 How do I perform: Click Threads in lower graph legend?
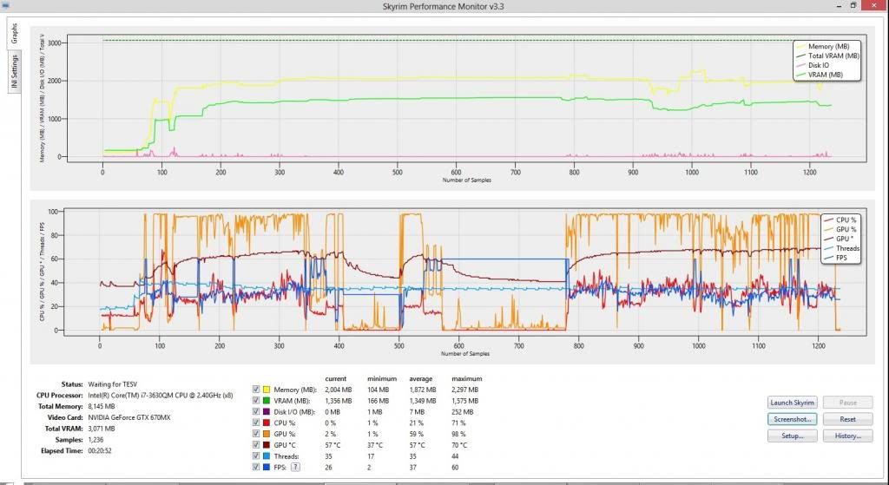pyautogui.click(x=847, y=248)
